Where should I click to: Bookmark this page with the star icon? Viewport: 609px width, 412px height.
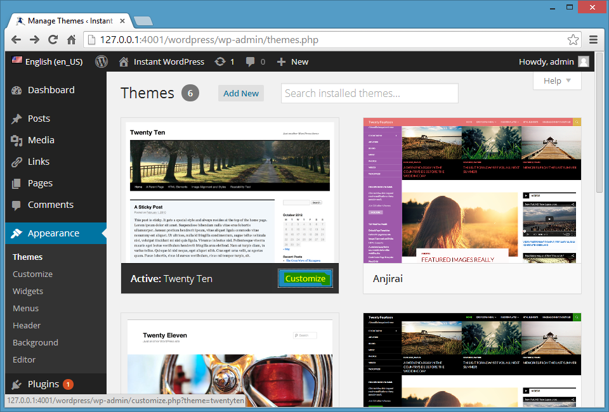tap(573, 40)
